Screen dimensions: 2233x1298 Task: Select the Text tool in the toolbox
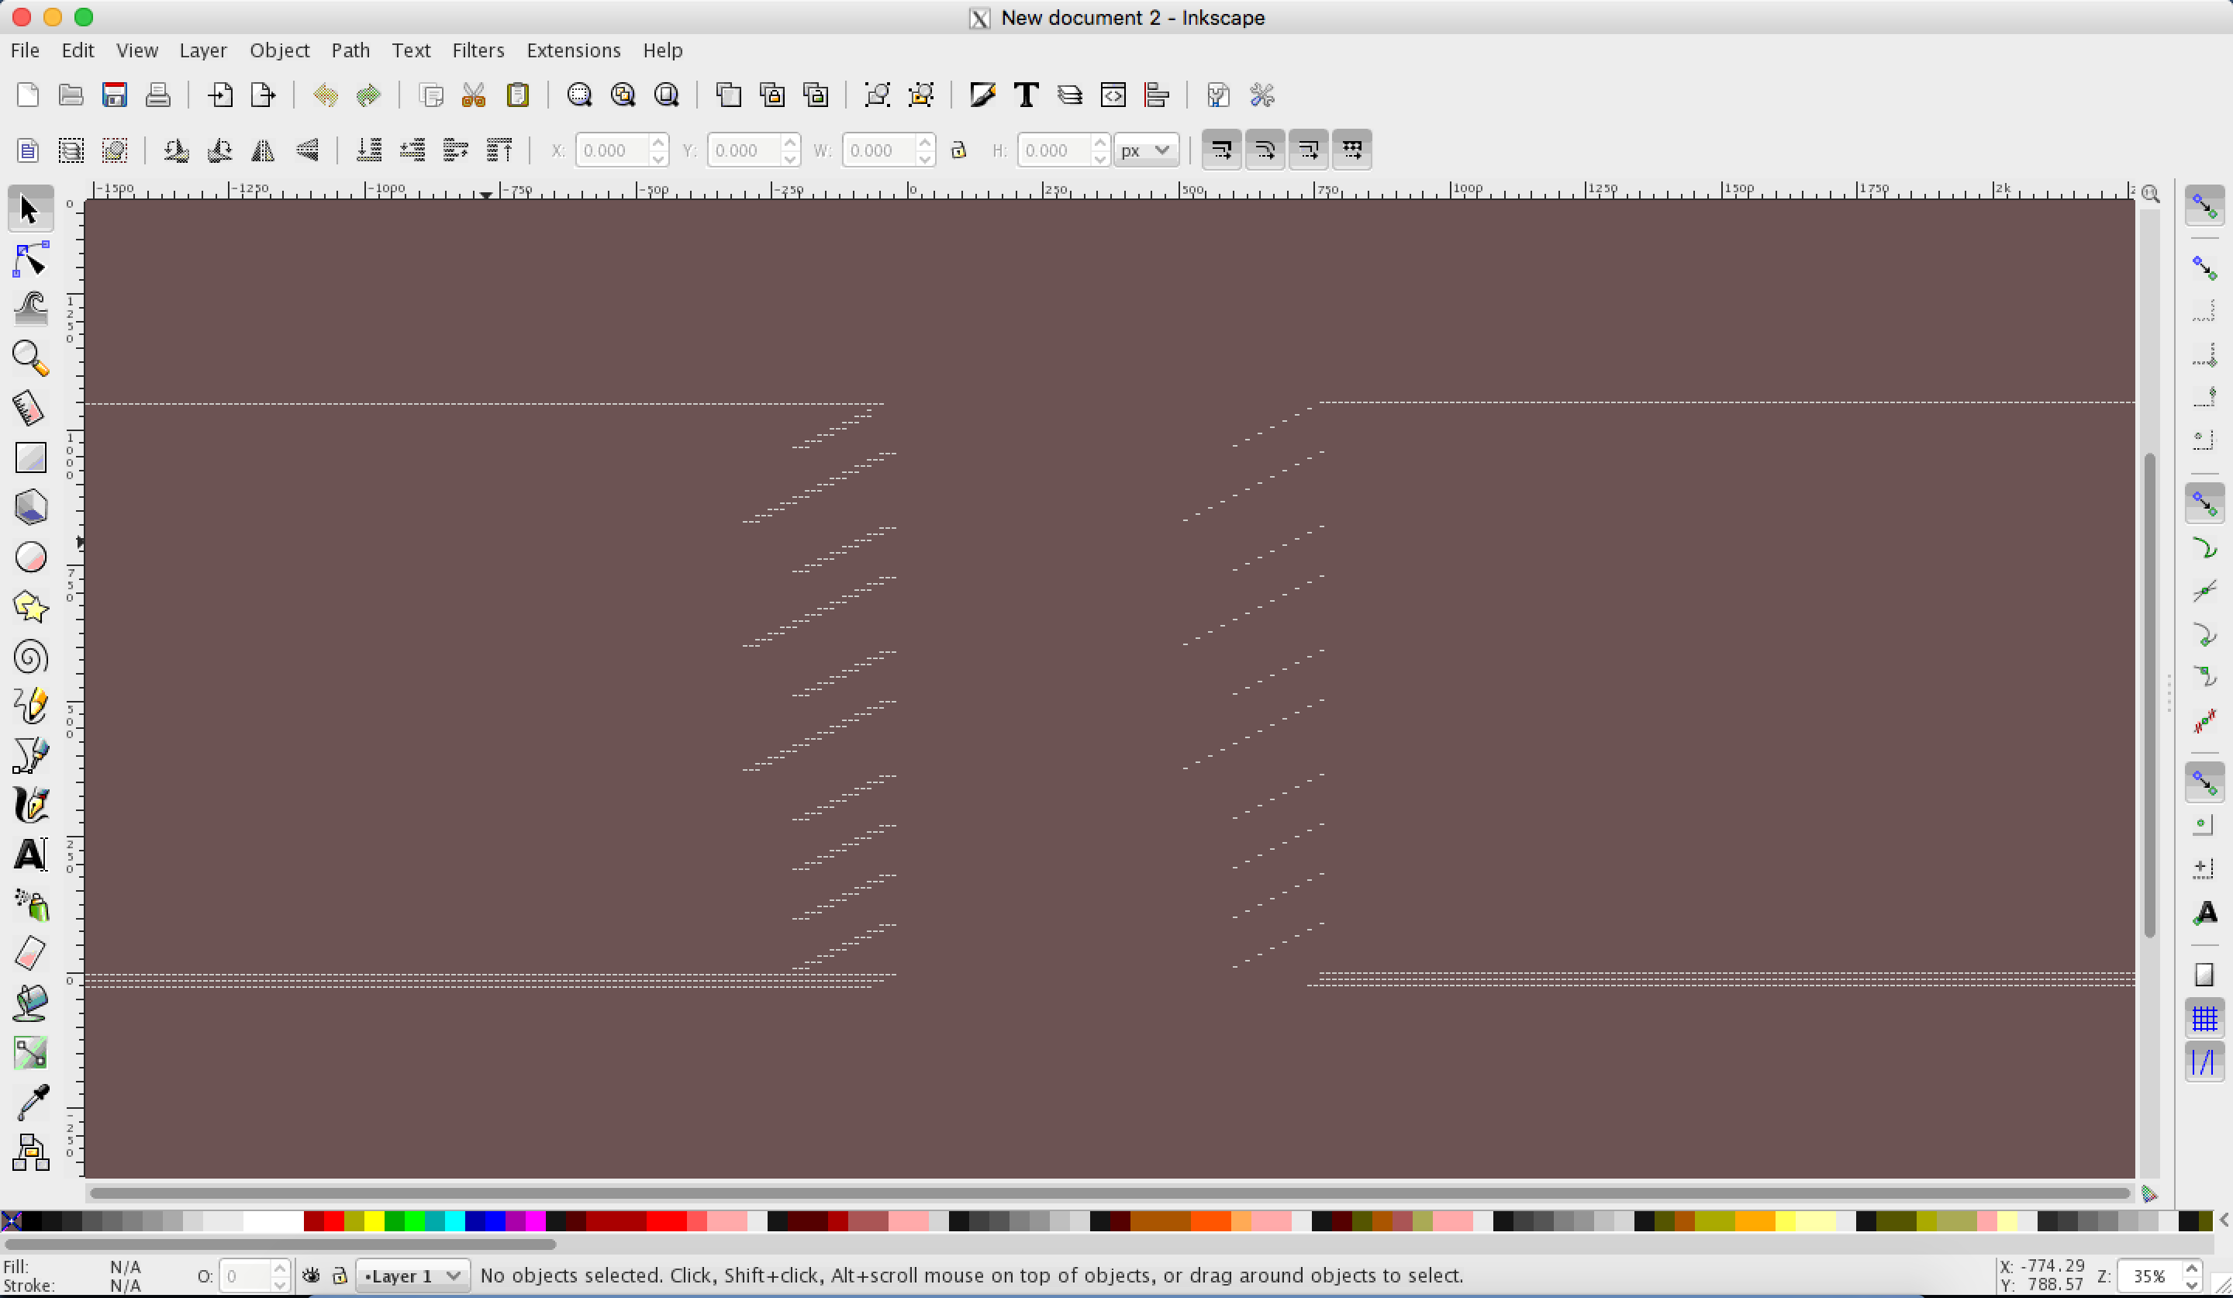click(x=30, y=853)
